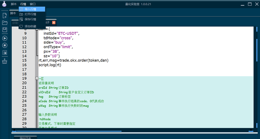Place cursor on px="38" line
Screen dimensions: 260x139
(x=51, y=51)
